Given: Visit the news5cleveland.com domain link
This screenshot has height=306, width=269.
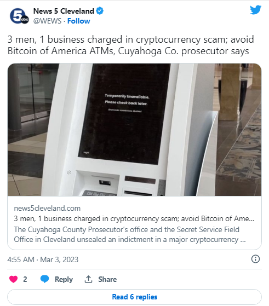Looking at the screenshot, I should point(47,208).
